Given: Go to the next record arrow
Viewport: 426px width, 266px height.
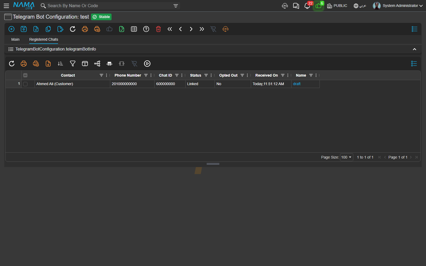Looking at the screenshot, I should pyautogui.click(x=191, y=29).
